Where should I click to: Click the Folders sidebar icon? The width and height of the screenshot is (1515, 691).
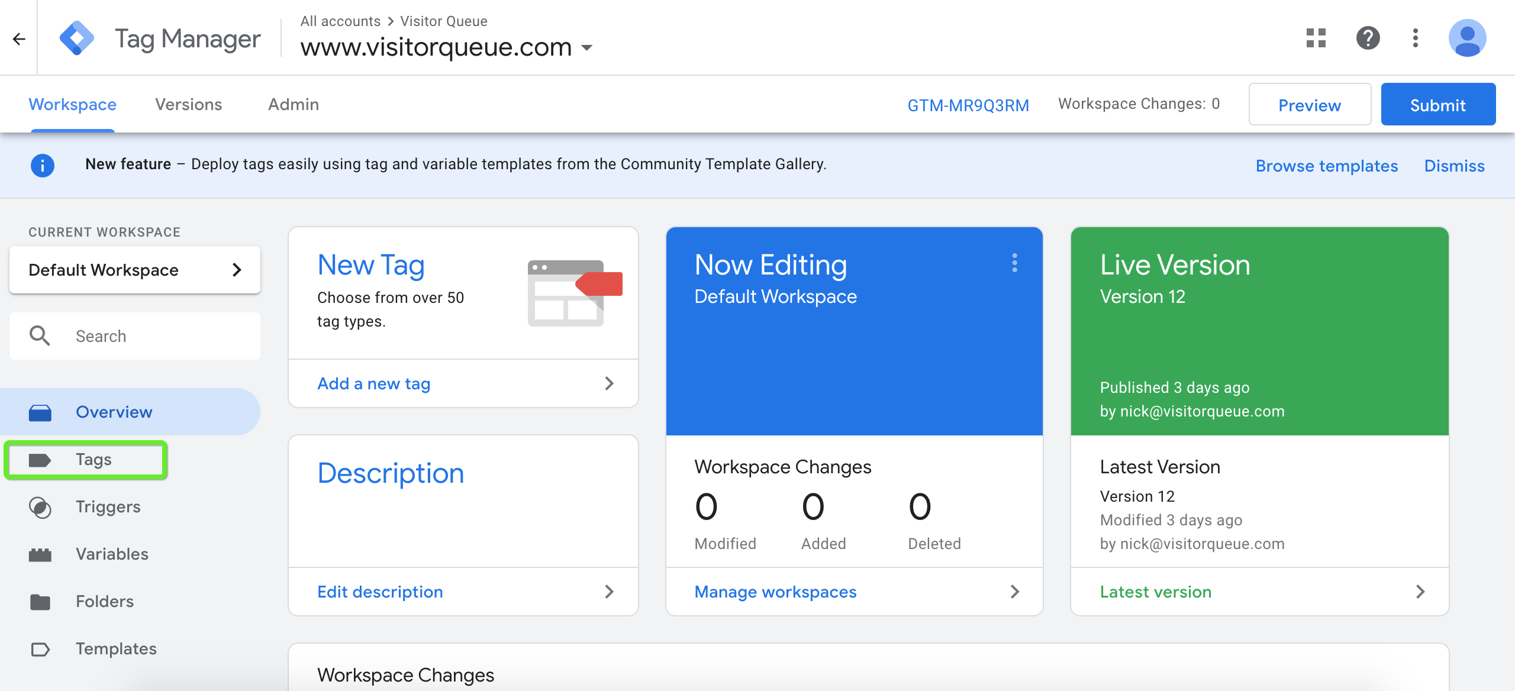point(40,602)
